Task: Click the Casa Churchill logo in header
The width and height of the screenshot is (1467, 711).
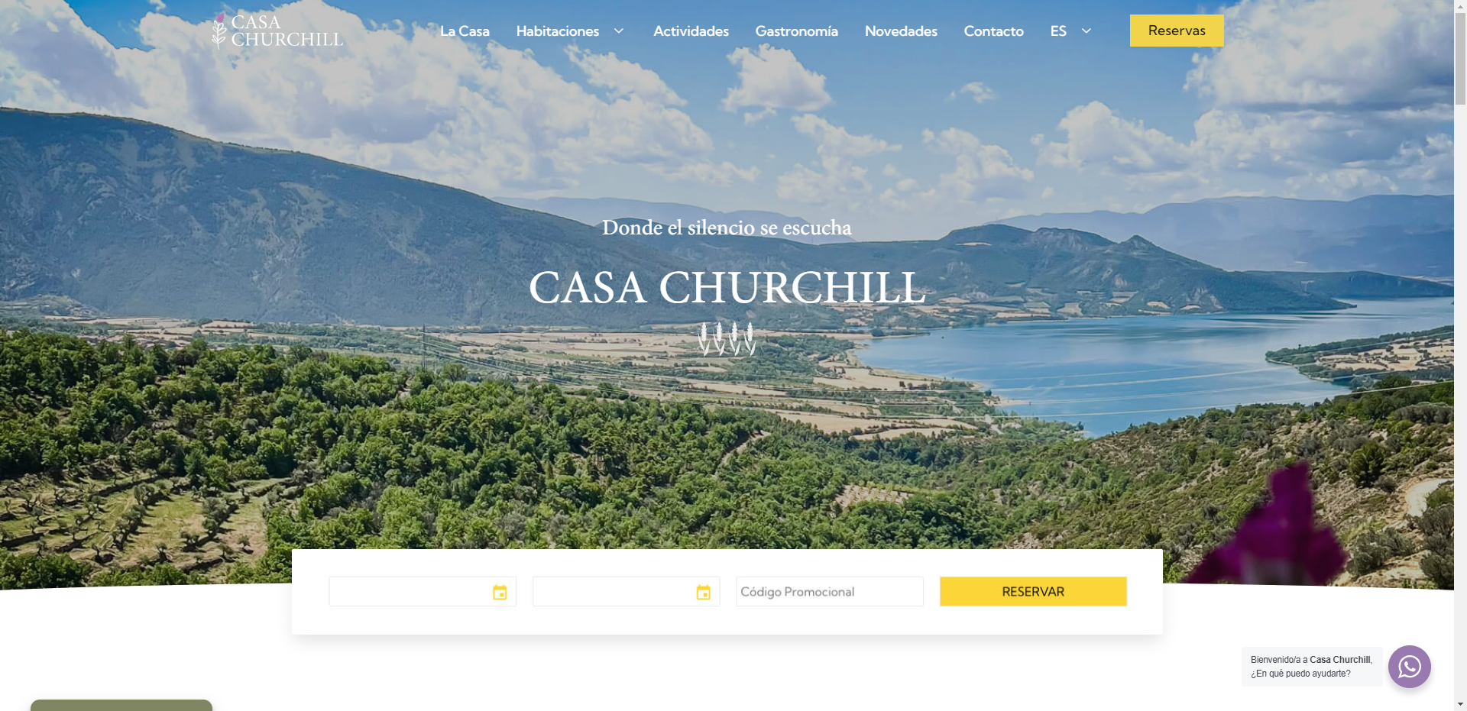Action: pyautogui.click(x=277, y=31)
